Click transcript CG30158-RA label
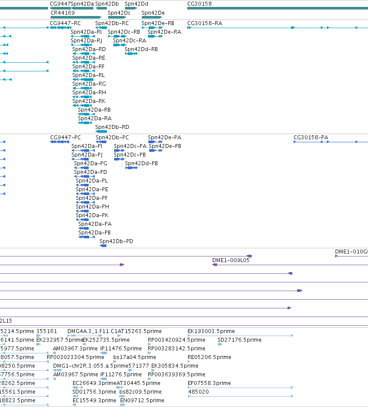Screen dimensions: 368x407 [x=205, y=23]
